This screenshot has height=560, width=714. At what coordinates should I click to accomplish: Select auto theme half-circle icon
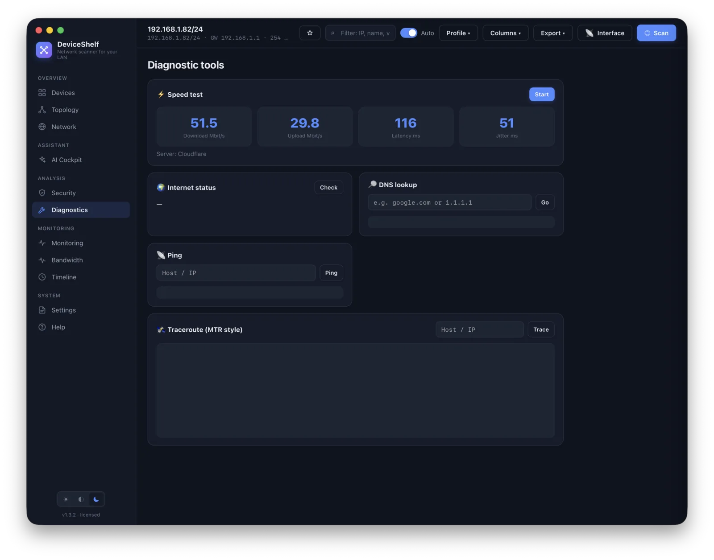click(x=81, y=499)
